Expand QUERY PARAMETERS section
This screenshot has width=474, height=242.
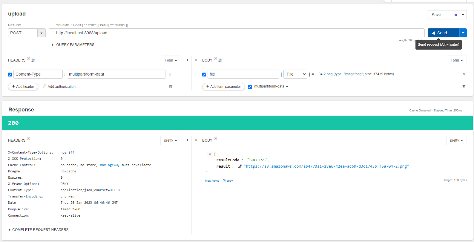(73, 45)
